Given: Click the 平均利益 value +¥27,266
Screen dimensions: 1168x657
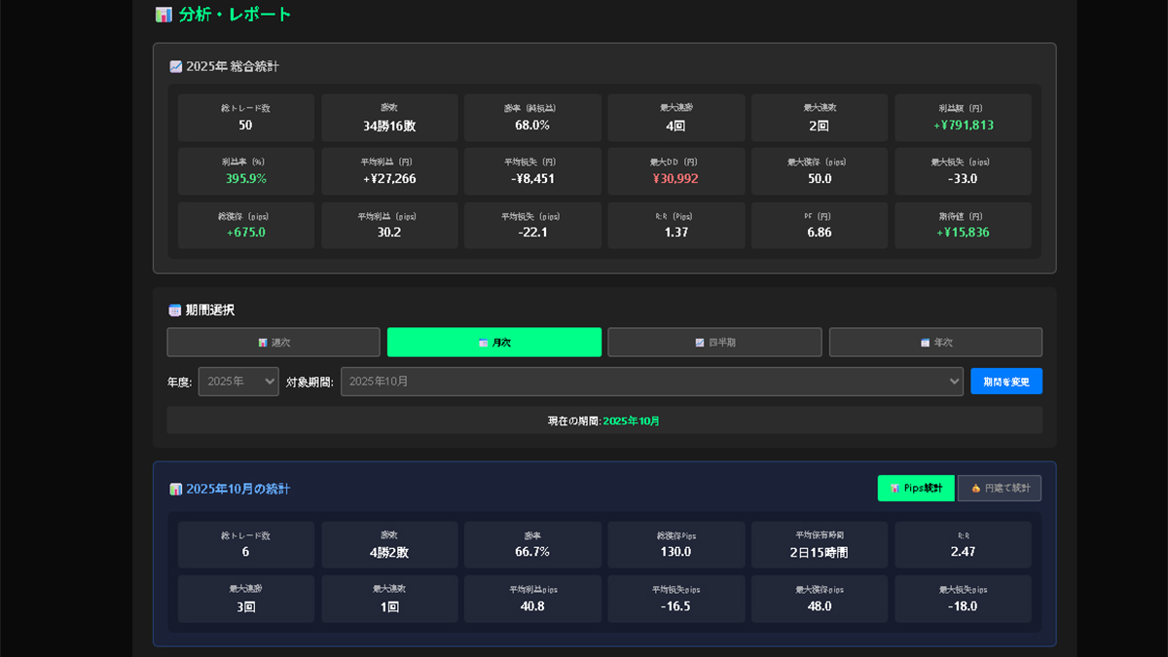Looking at the screenshot, I should pos(389,179).
